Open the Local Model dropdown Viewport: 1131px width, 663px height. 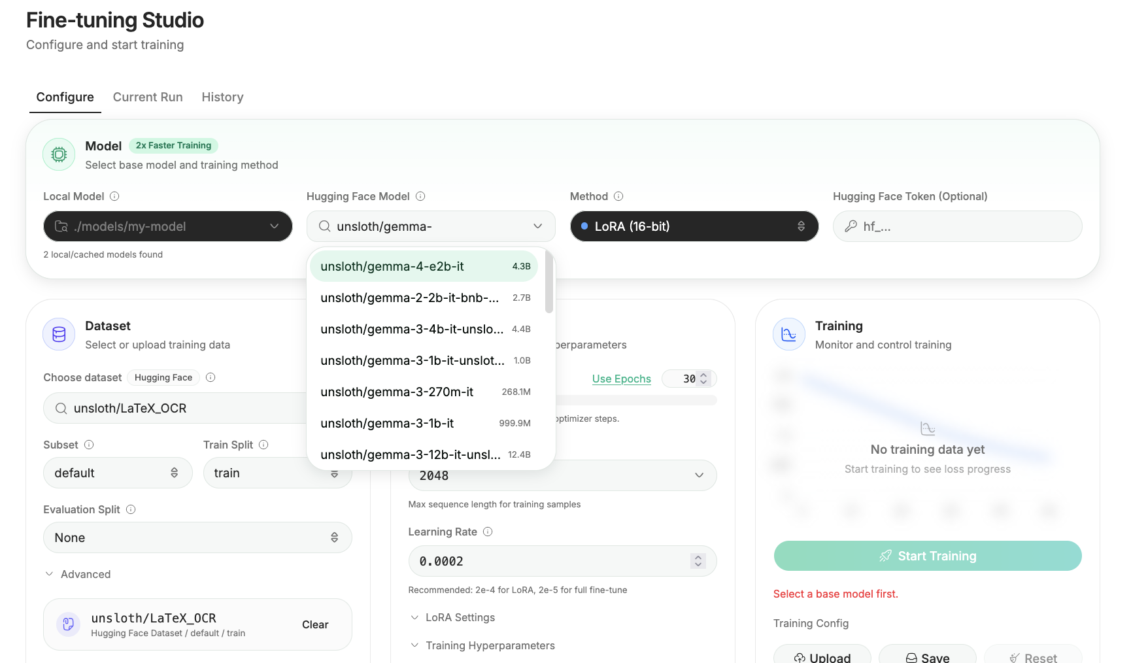[x=167, y=226]
